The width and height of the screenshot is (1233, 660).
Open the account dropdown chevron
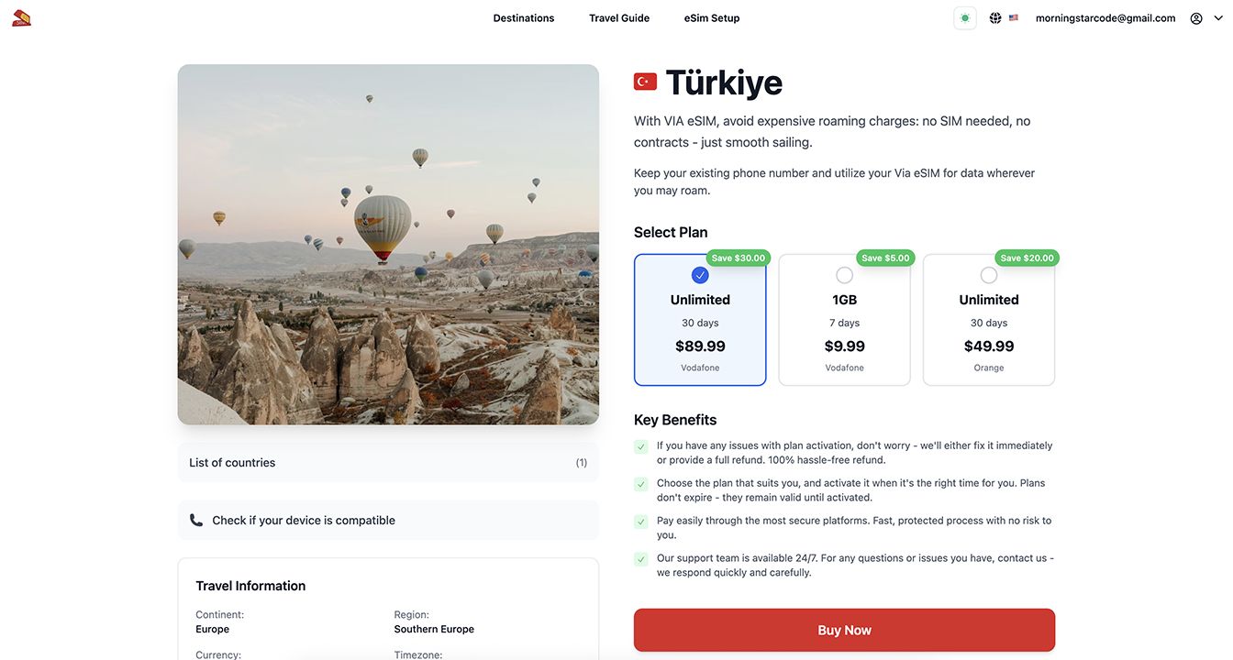(x=1218, y=18)
